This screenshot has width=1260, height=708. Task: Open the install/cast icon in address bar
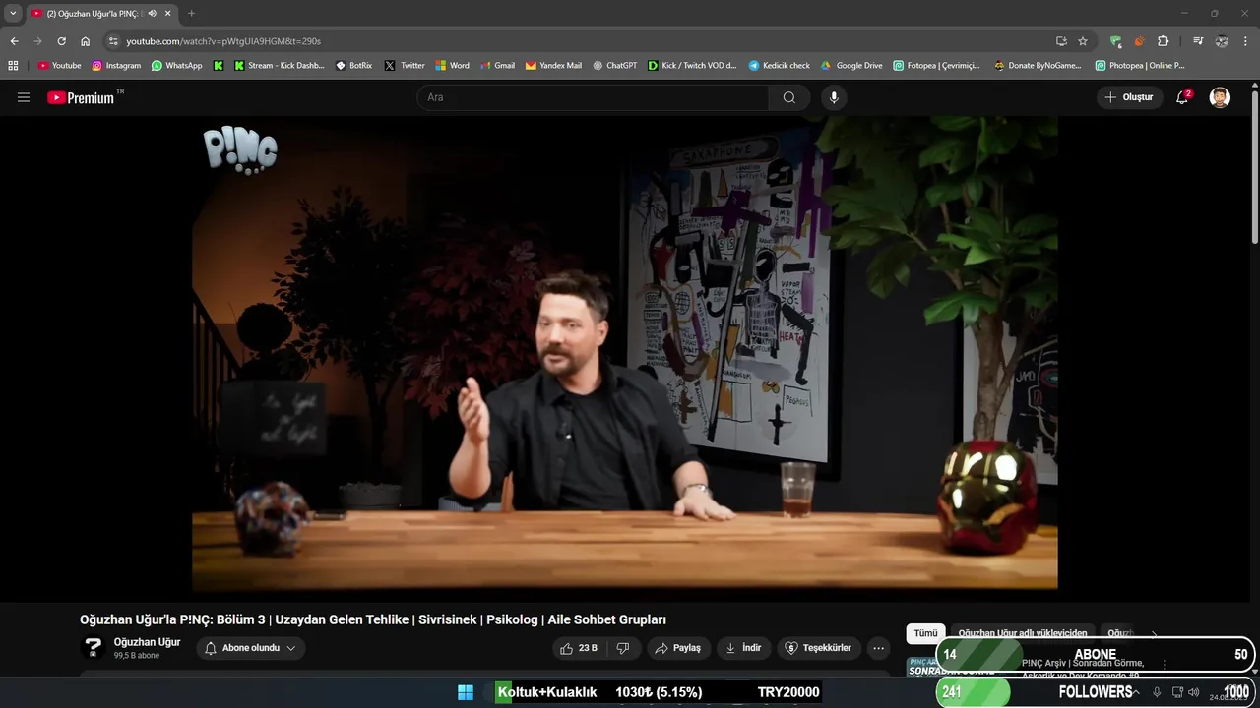(1061, 41)
